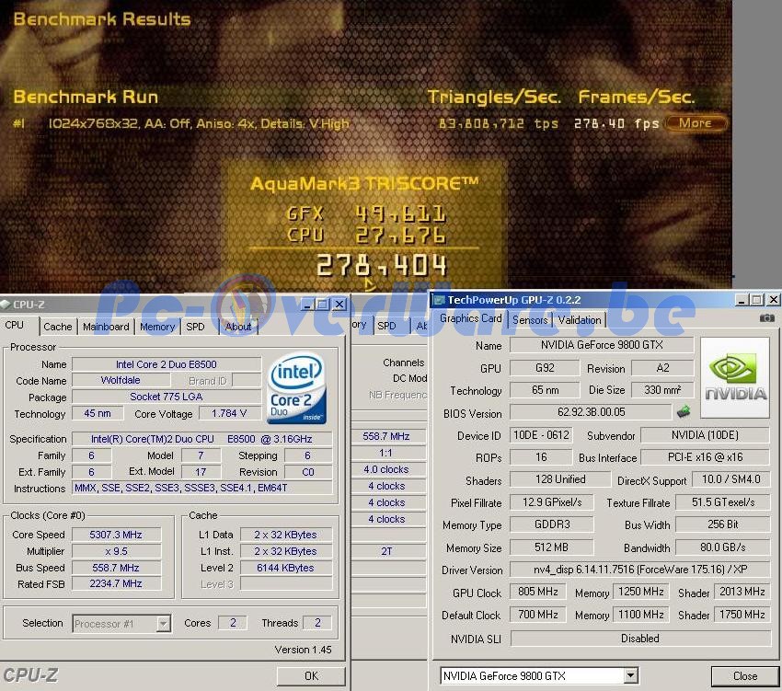Click the CPU-Z title bar icon
The height and width of the screenshot is (691, 782).
coord(5,304)
